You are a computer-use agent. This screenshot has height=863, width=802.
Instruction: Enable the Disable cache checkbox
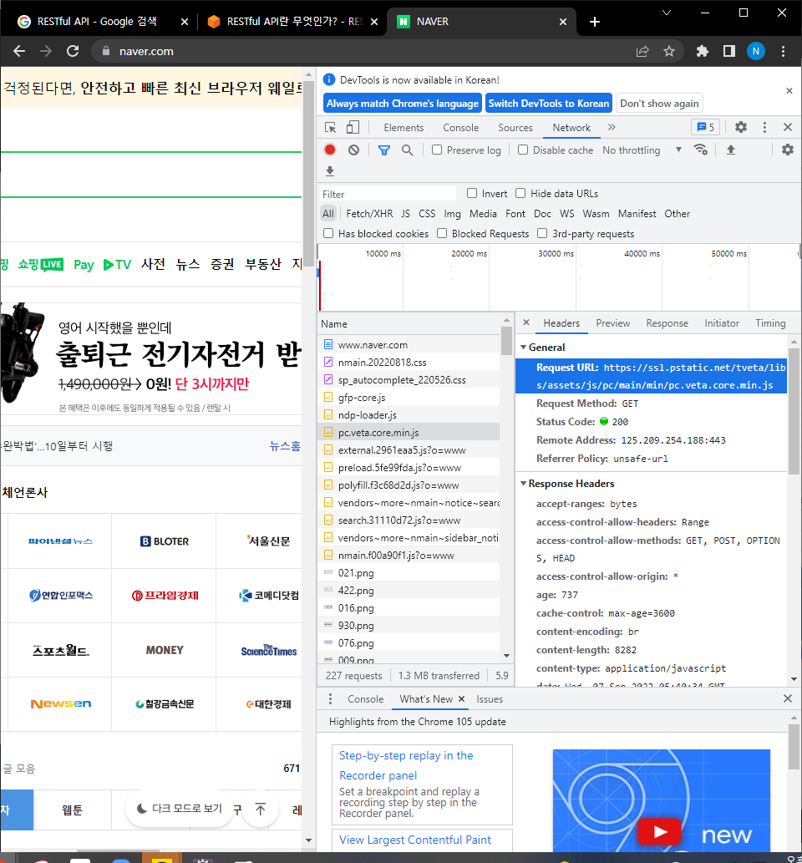523,150
